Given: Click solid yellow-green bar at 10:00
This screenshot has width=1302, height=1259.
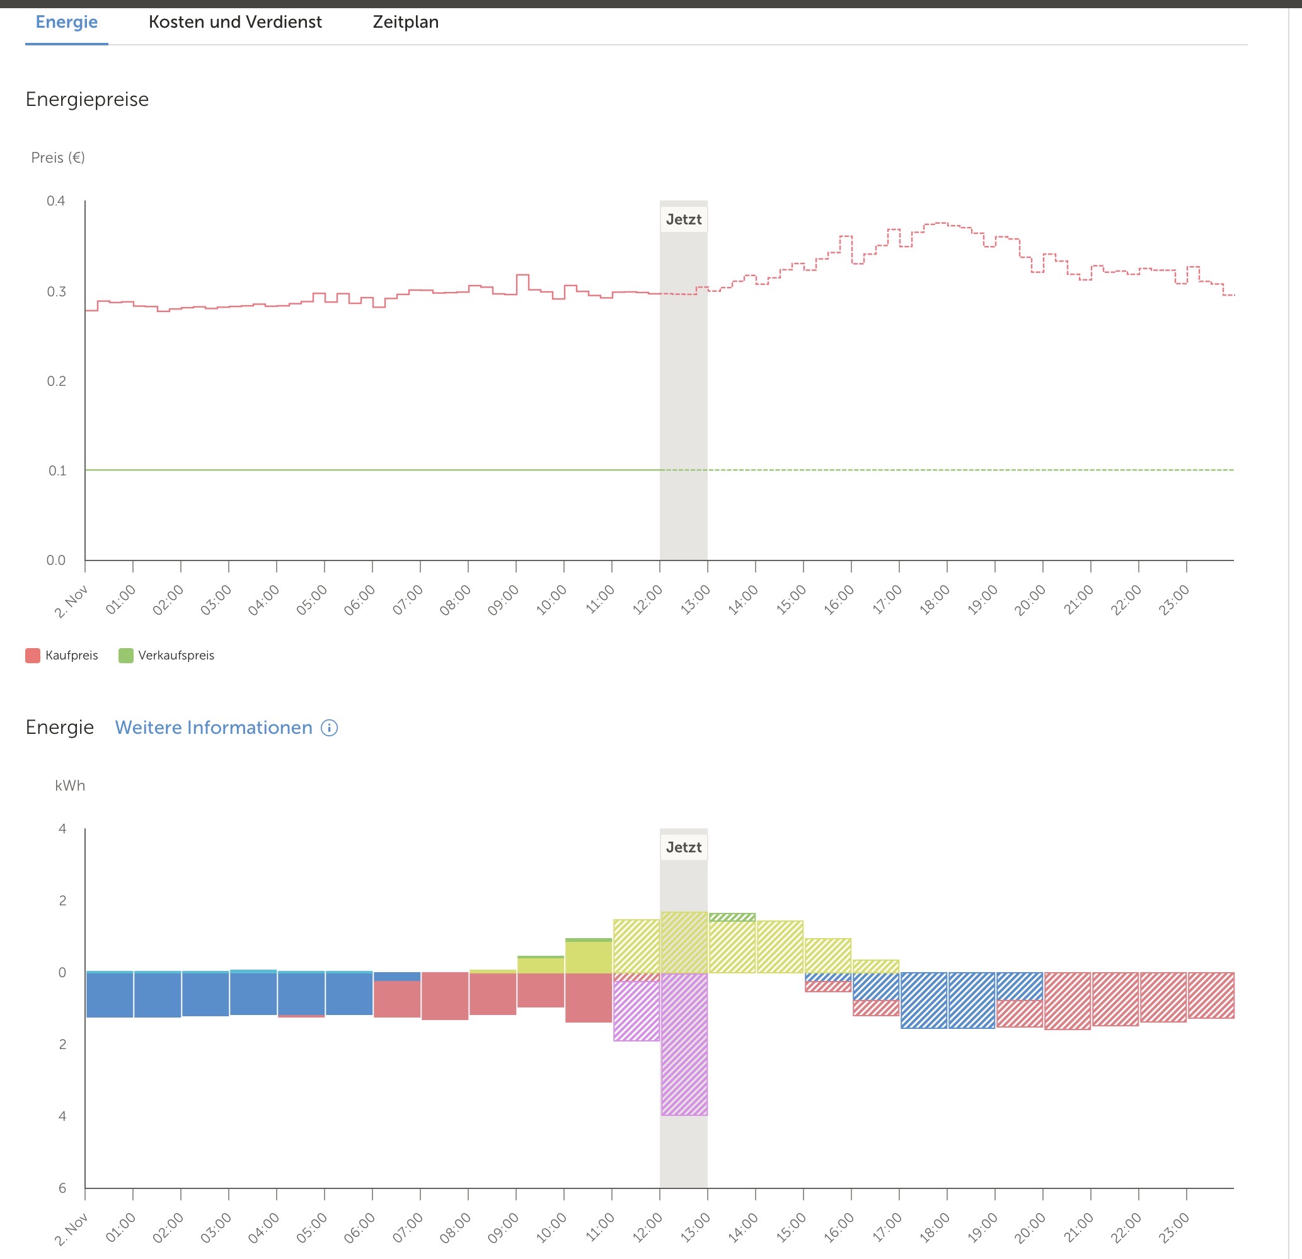Looking at the screenshot, I should point(588,957).
